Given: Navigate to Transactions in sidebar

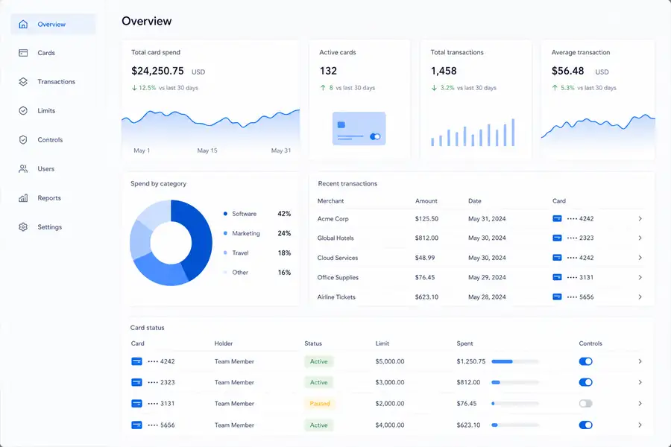Looking at the screenshot, I should pos(56,81).
